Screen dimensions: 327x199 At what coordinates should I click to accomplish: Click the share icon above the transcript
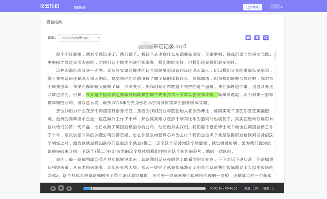[x=266, y=38]
